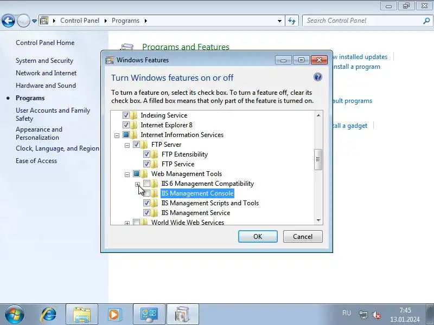Click the Windows Features title bar icon
This screenshot has width=434, height=325.
pos(110,60)
